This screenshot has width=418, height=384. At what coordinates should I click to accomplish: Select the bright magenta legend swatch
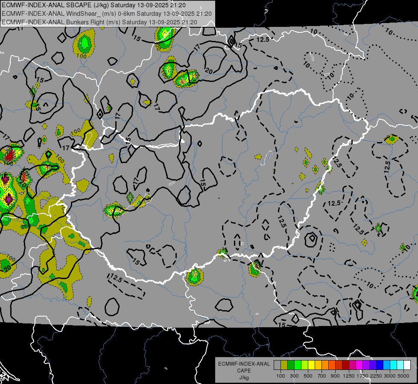point(359,365)
